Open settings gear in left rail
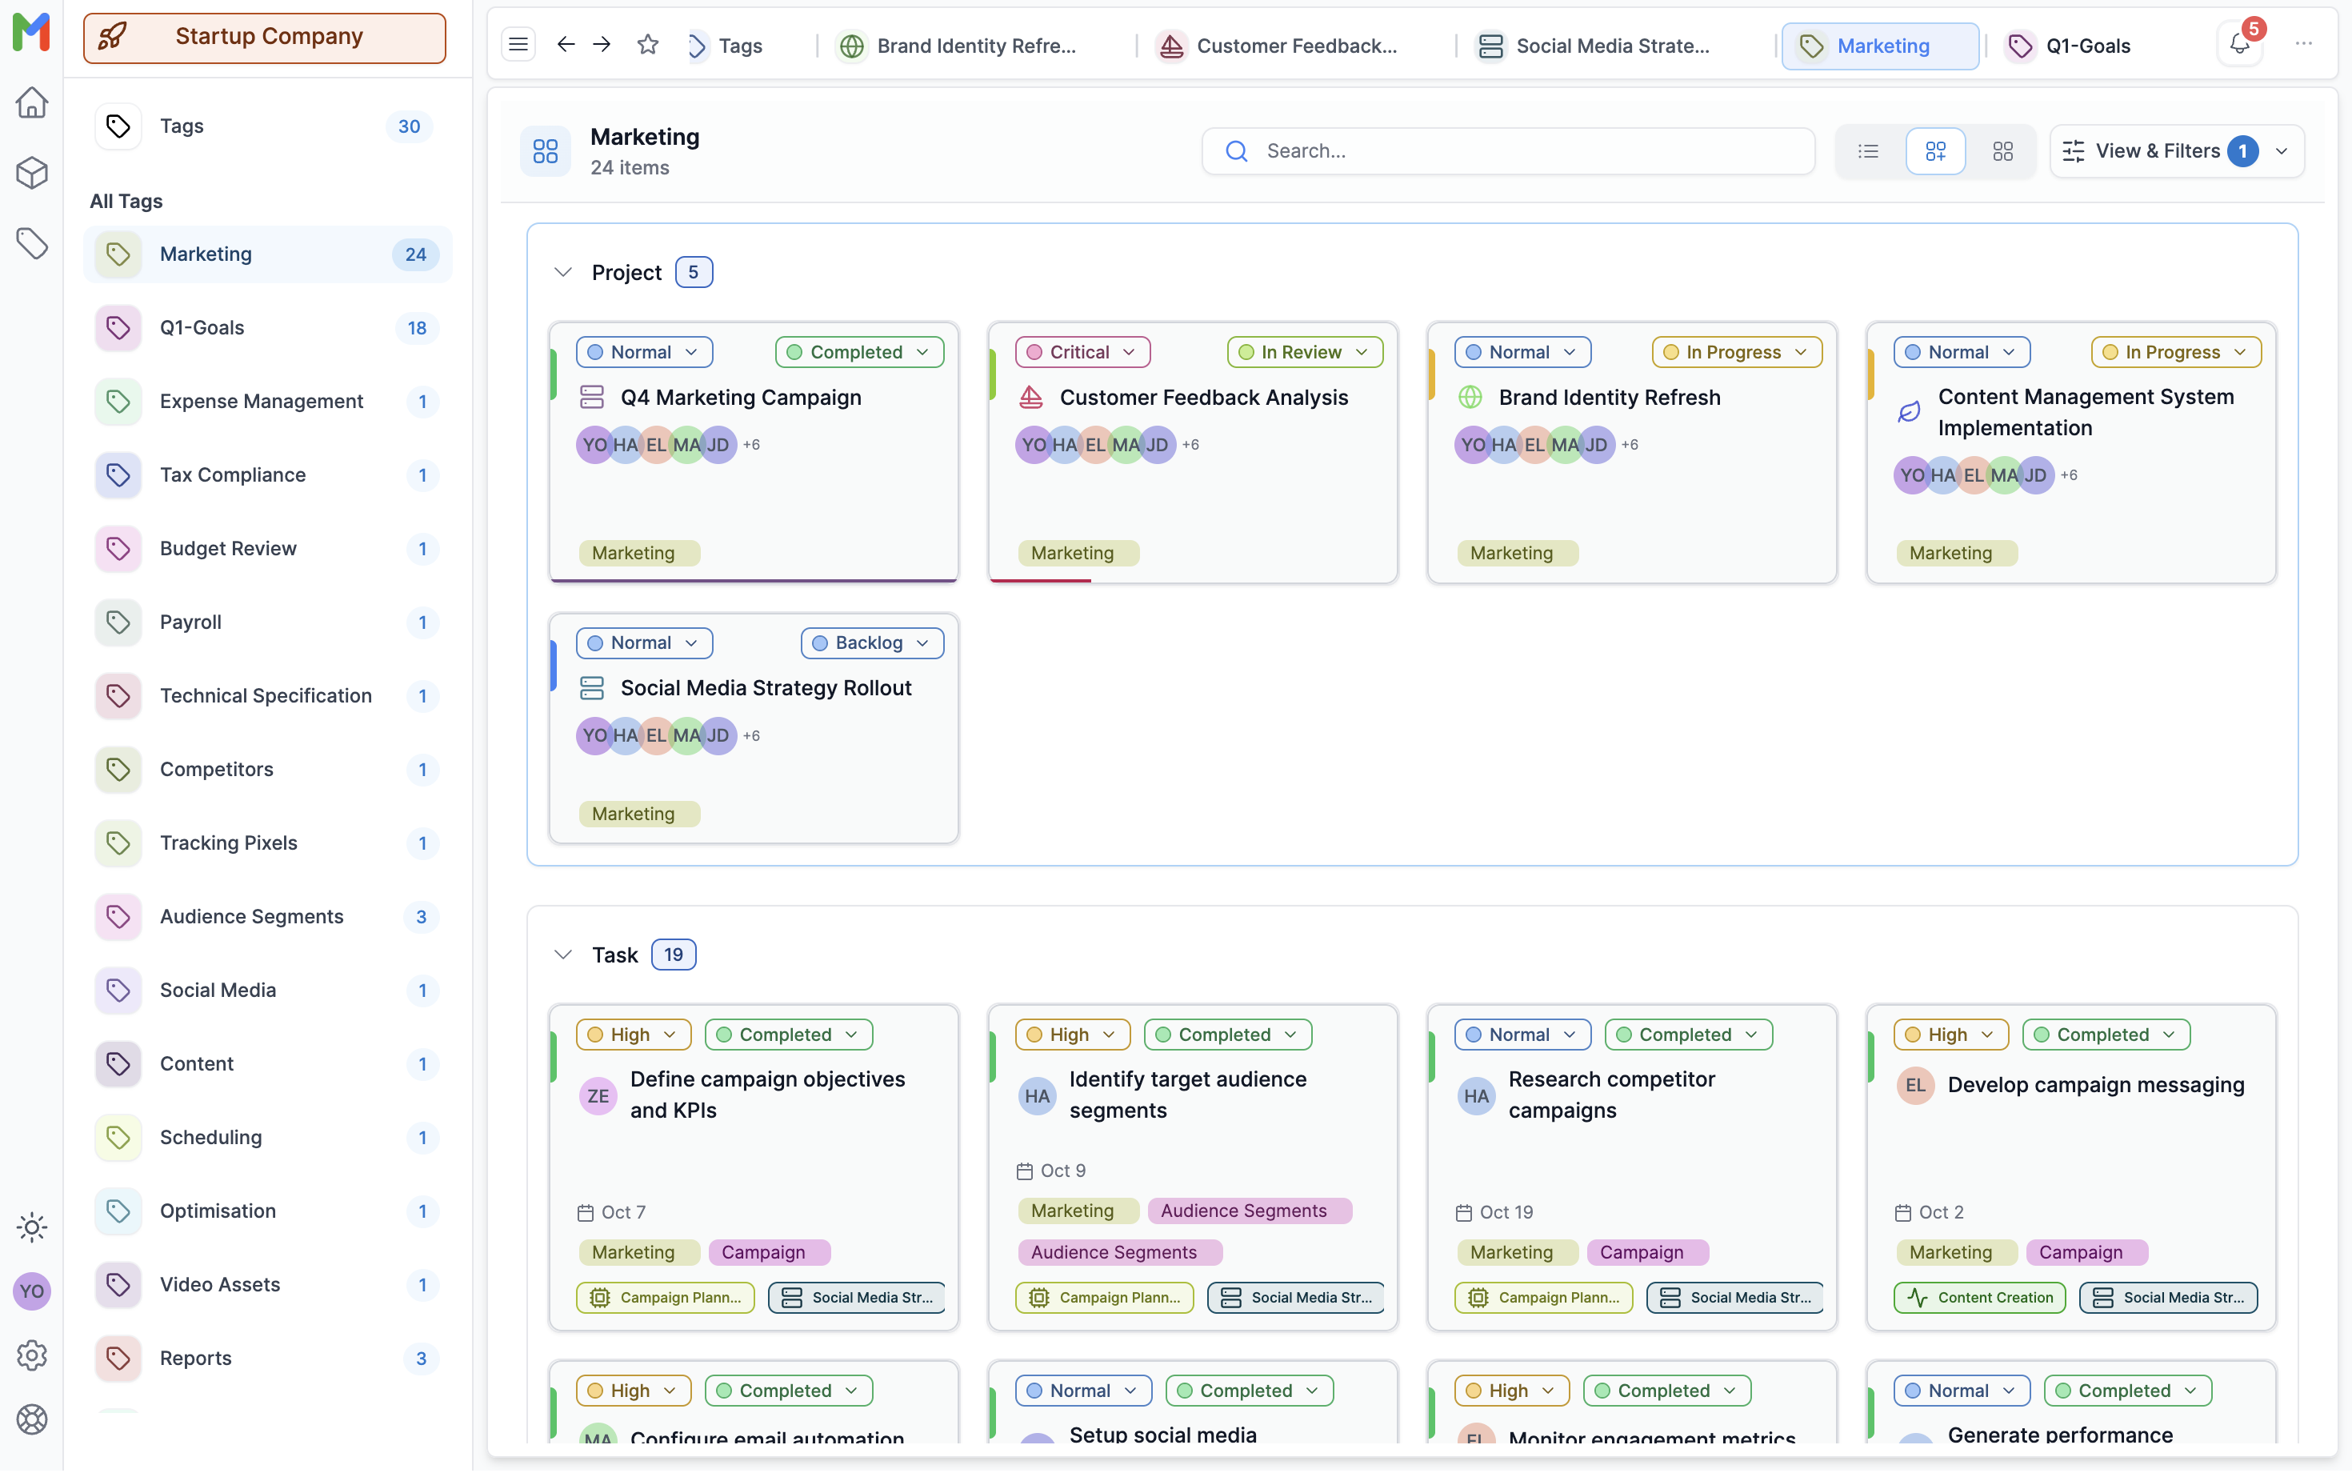 tap(31, 1355)
